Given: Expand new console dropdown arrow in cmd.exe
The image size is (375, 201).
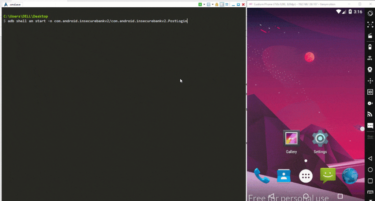Looking at the screenshot, I should (x=204, y=4).
